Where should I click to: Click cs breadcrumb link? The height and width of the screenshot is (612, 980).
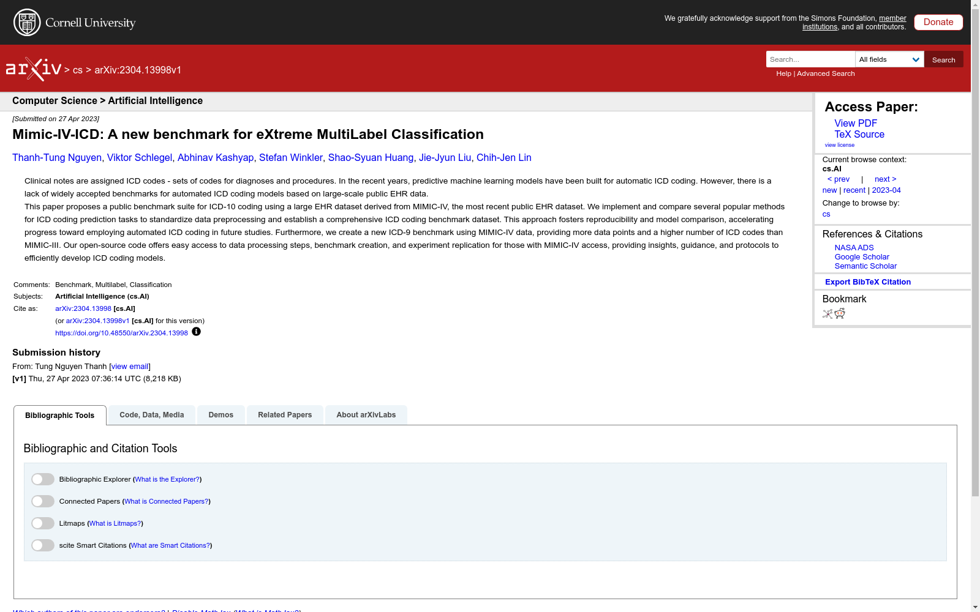click(x=77, y=70)
